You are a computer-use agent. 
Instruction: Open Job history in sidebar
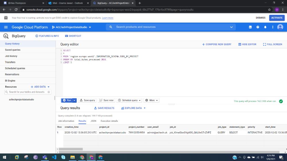28,56
